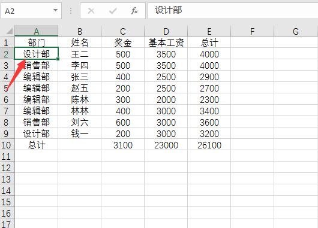Click the Enter checkmark formula bar icon
This screenshot has height=228, width=318.
point(113,11)
